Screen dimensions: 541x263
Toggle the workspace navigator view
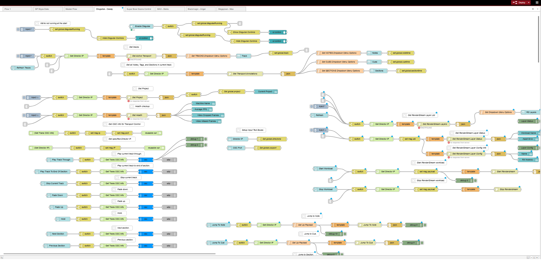click(528, 257)
